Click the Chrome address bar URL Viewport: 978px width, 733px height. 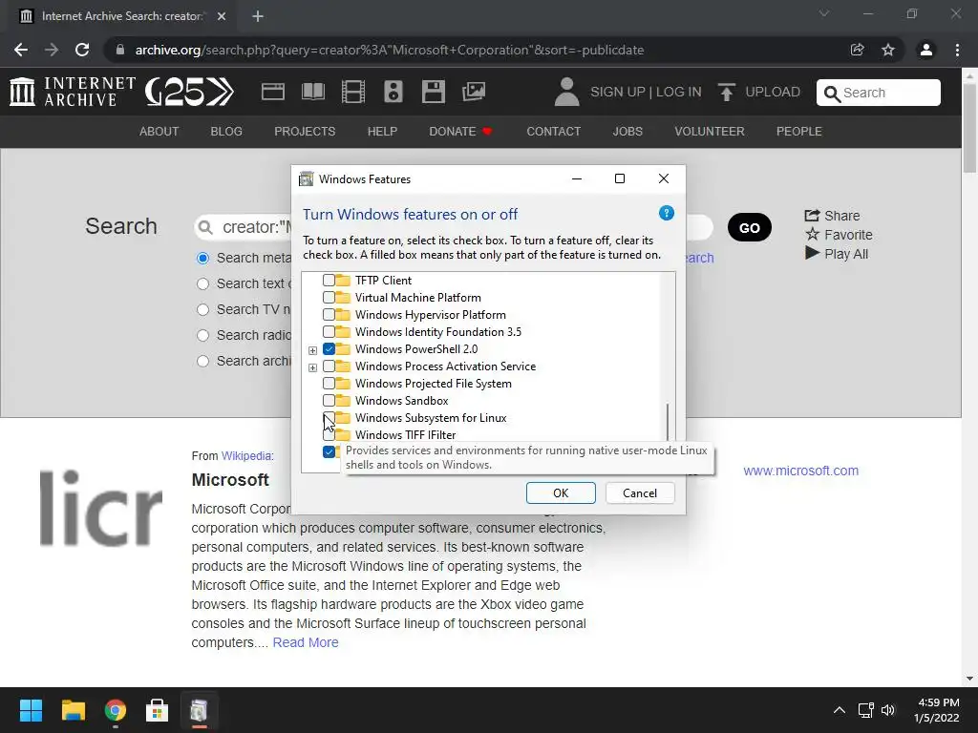(390, 50)
